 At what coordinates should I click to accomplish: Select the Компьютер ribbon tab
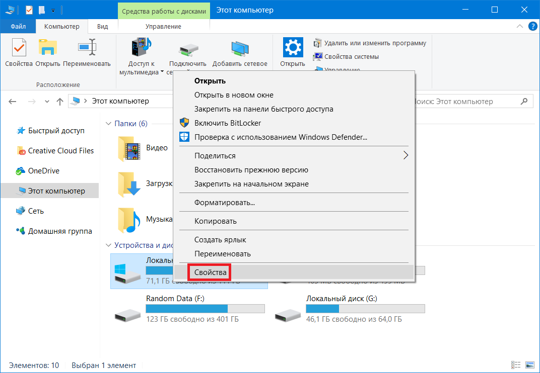(61, 27)
